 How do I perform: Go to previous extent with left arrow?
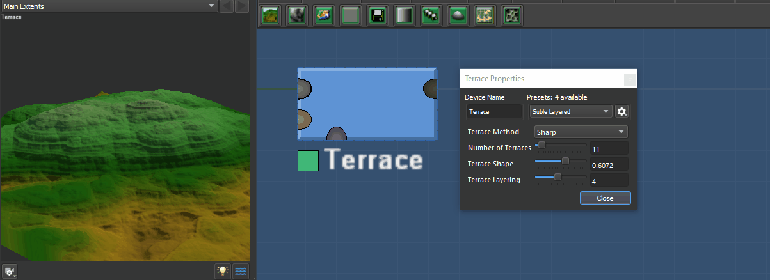pos(227,6)
